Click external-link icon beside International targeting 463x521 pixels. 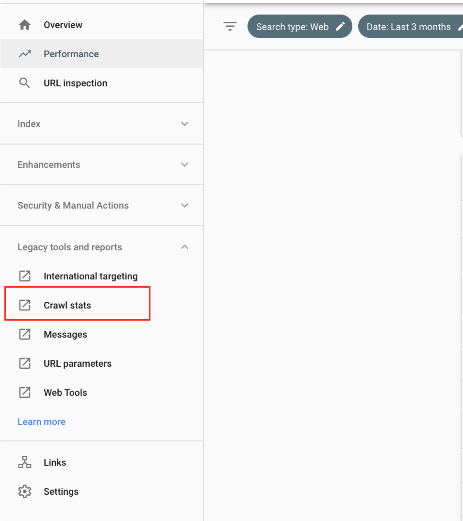[25, 276]
